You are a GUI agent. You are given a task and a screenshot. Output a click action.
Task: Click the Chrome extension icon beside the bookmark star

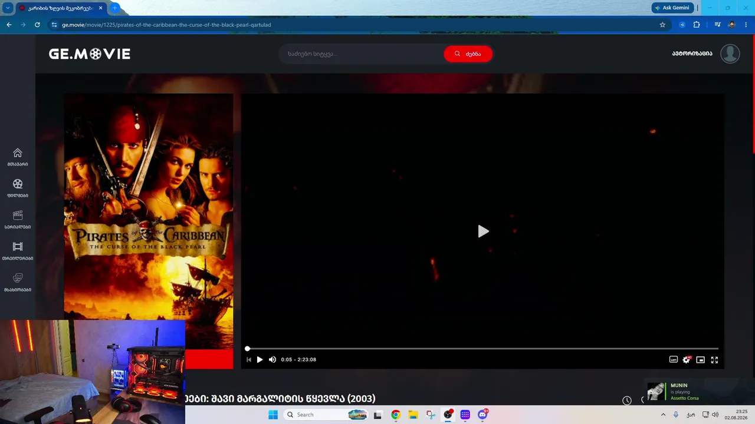click(x=682, y=25)
